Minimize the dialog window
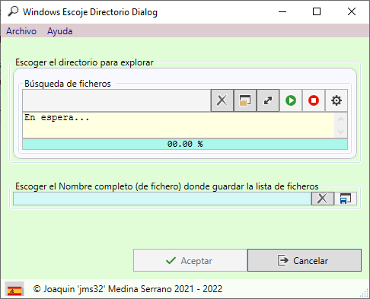The image size is (370, 299). tap(282, 11)
